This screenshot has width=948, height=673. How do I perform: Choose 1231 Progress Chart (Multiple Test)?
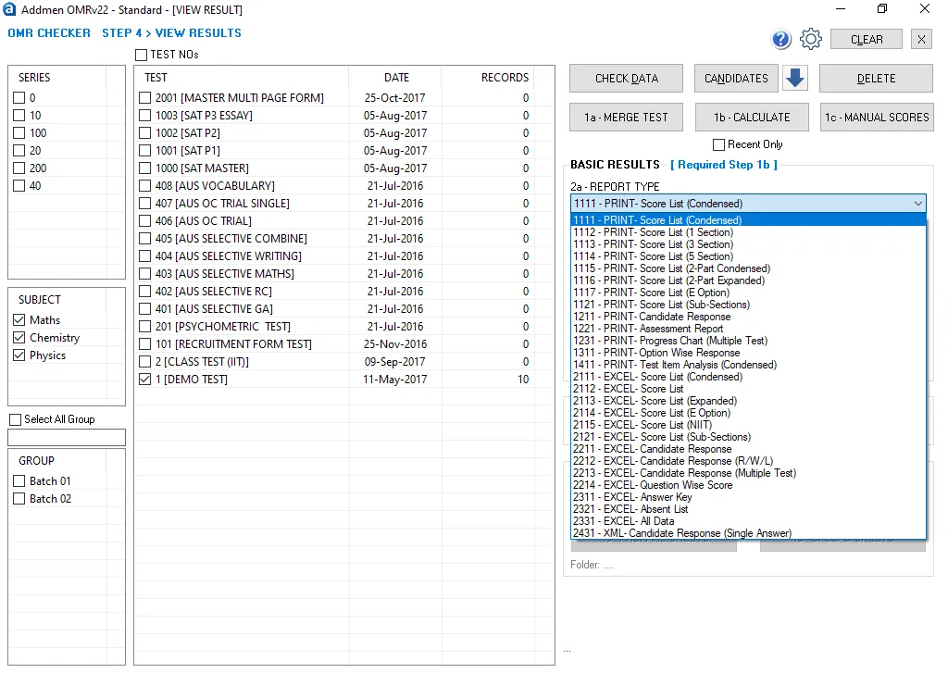[748, 341]
